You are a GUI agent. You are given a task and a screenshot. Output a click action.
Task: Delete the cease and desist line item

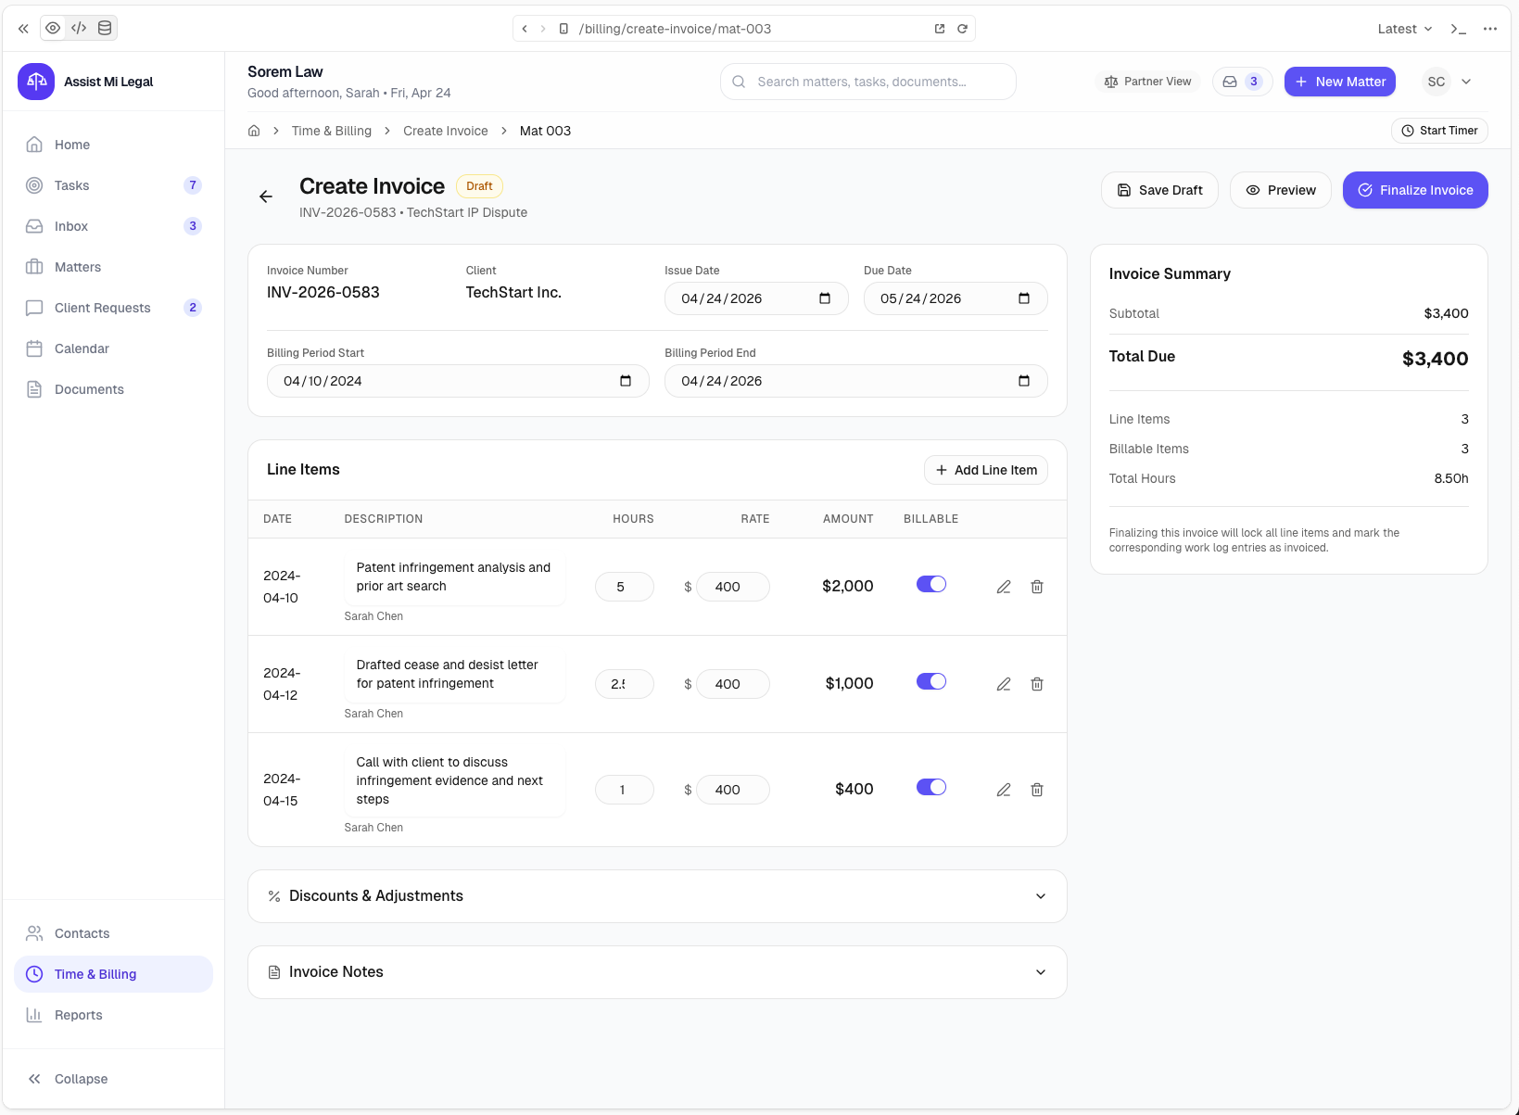(1037, 684)
